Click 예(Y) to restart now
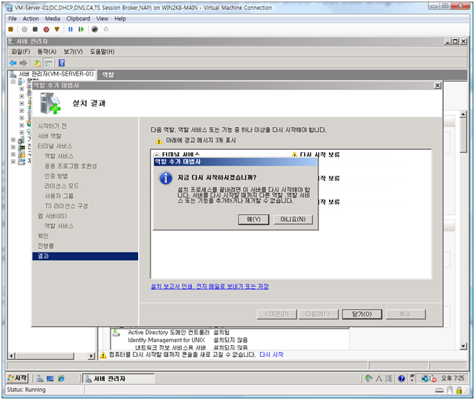Image resolution: width=475 pixels, height=400 pixels. pos(253,220)
